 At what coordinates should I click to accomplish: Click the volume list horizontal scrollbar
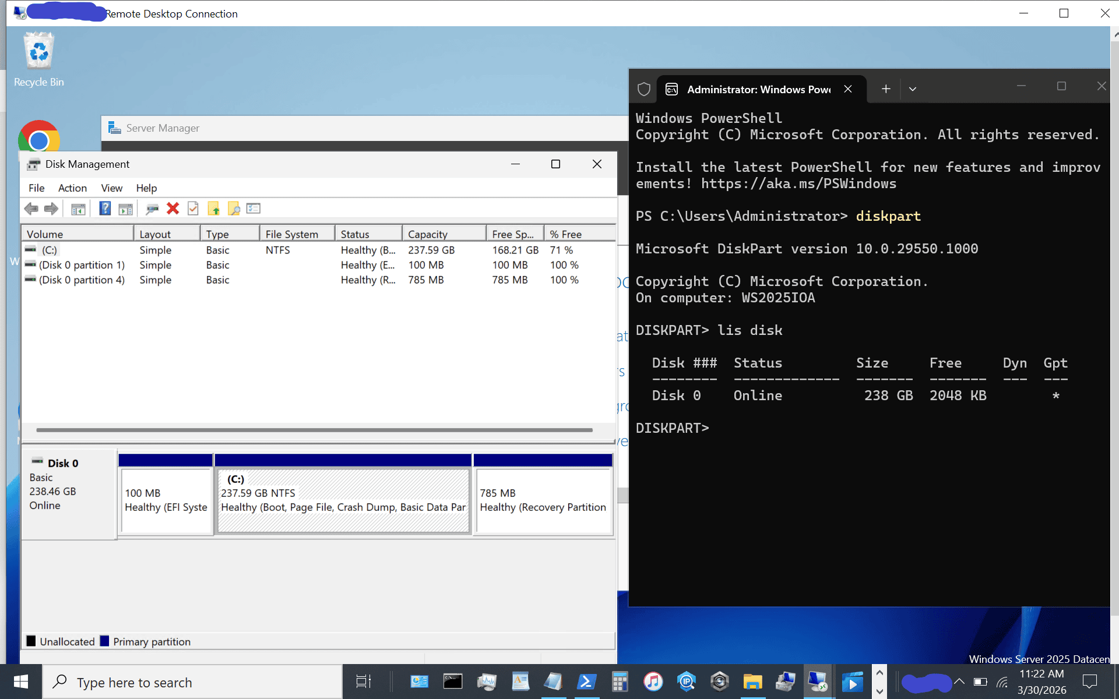[x=315, y=430]
